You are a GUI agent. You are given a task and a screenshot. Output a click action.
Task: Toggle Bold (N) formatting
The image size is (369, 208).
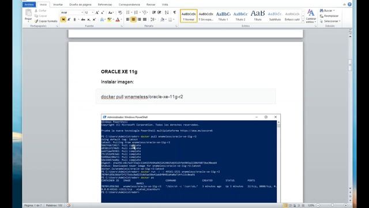pyautogui.click(x=63, y=20)
